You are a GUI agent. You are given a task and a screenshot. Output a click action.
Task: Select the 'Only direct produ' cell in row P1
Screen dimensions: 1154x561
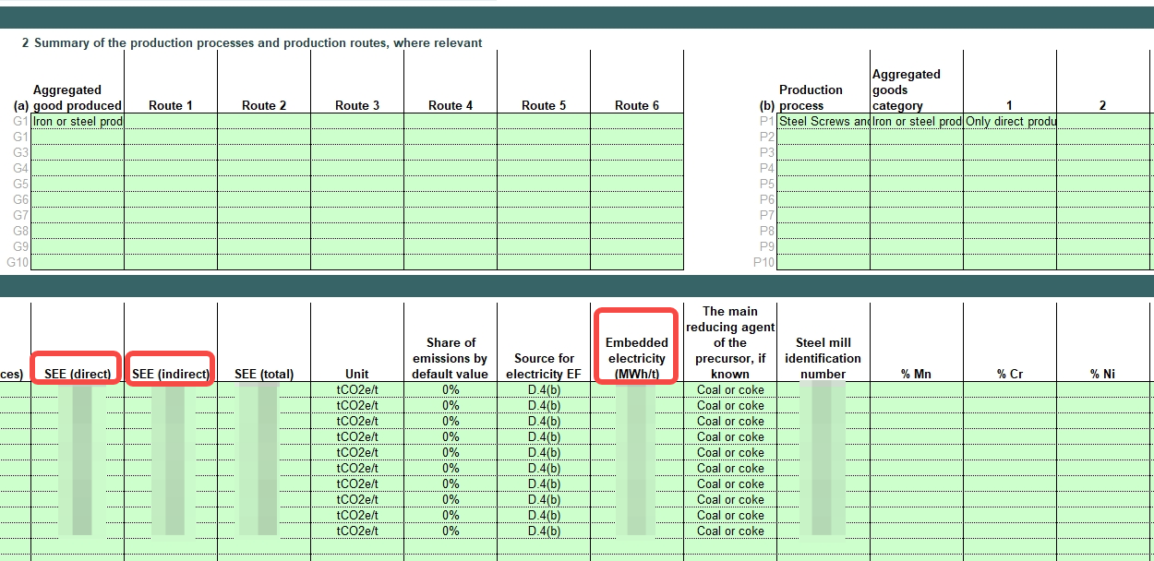[x=1010, y=122]
